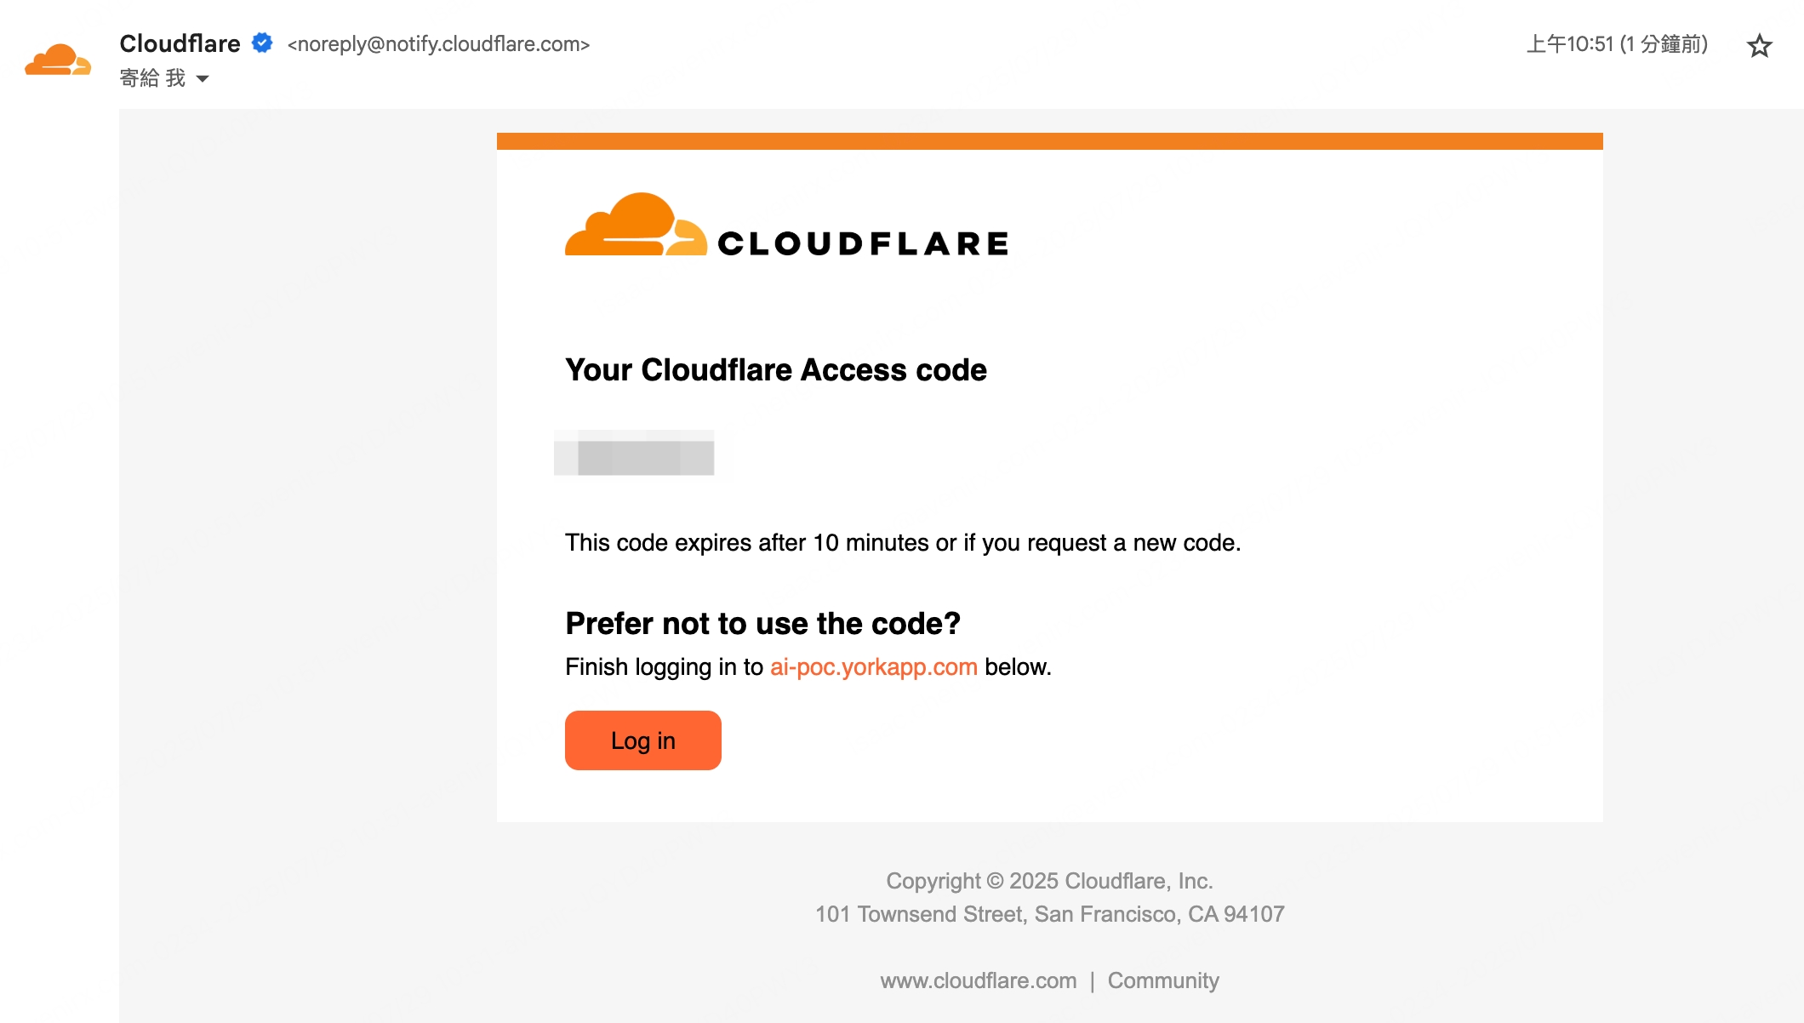The height and width of the screenshot is (1023, 1804).
Task: Open the www.cloudflare.com footer link
Action: point(978,980)
